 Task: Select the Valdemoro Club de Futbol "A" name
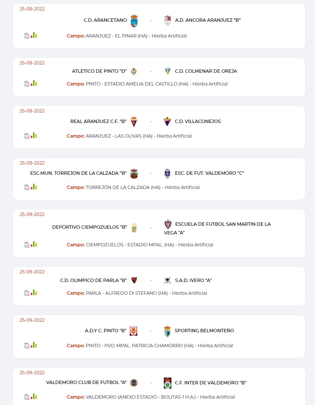(86, 383)
